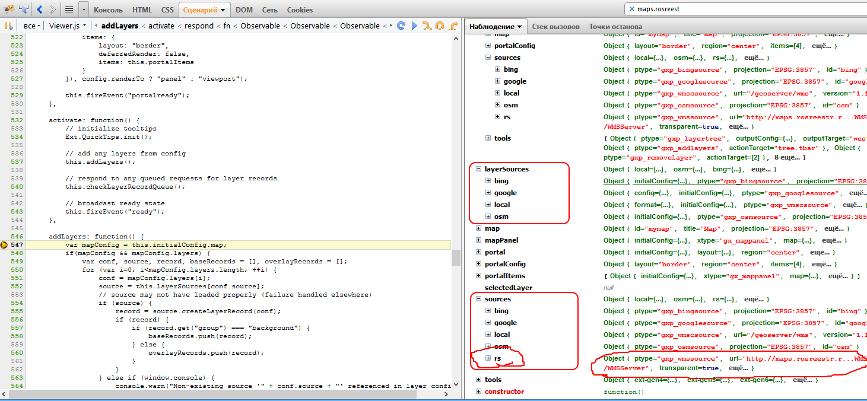Viewport: 867px width, 401px height.
Task: Collapse the layerSources tree node
Action: click(479, 169)
